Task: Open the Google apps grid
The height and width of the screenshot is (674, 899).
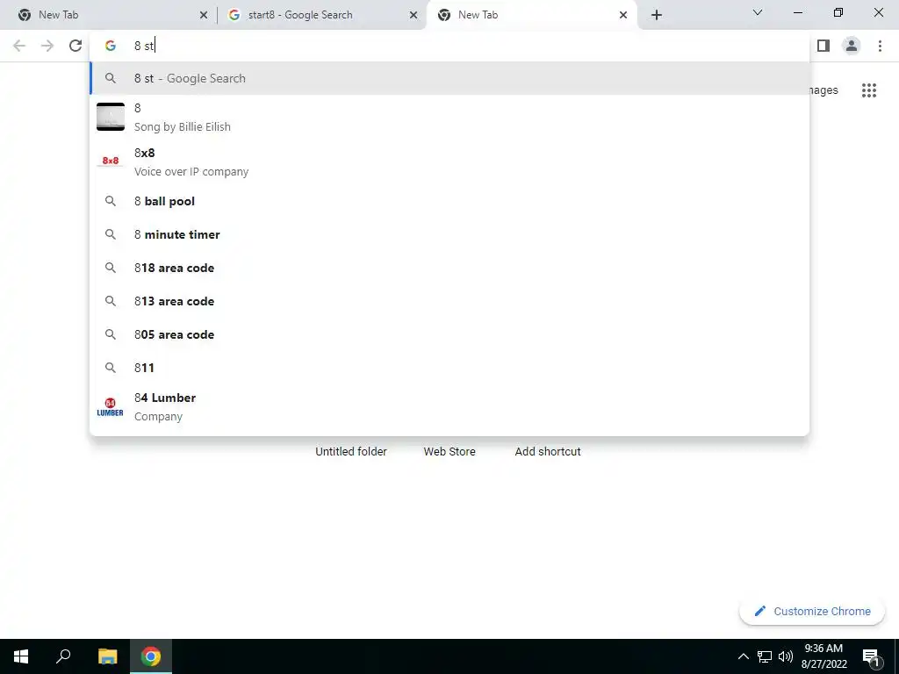Action: 869,90
